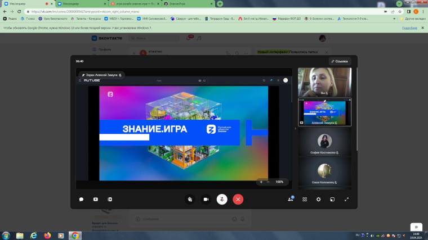
Task: Open Windows Start menu
Action: [6, 236]
